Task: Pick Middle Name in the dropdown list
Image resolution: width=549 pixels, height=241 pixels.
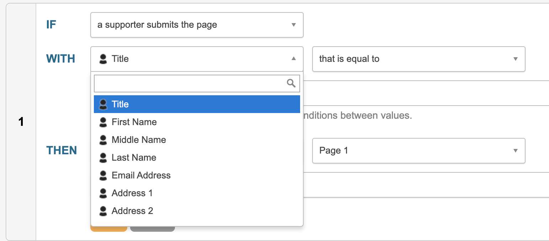Action: (x=139, y=140)
